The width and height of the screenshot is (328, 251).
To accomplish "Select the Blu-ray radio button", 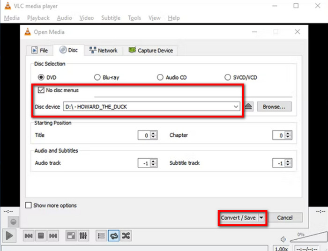I will click(x=97, y=77).
